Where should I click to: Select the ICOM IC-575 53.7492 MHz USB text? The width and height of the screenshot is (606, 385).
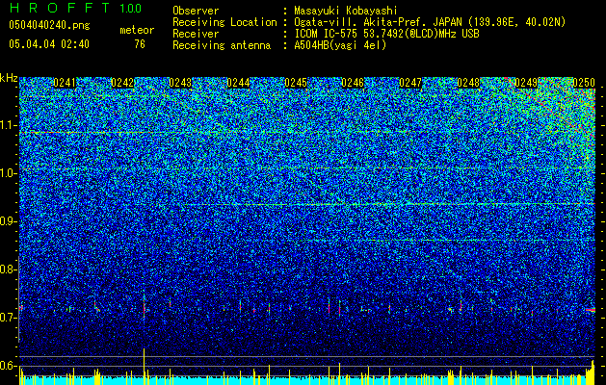point(387,34)
